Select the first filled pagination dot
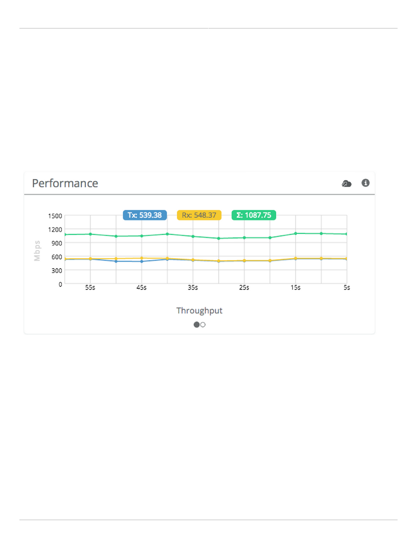417x540 pixels. point(197,325)
